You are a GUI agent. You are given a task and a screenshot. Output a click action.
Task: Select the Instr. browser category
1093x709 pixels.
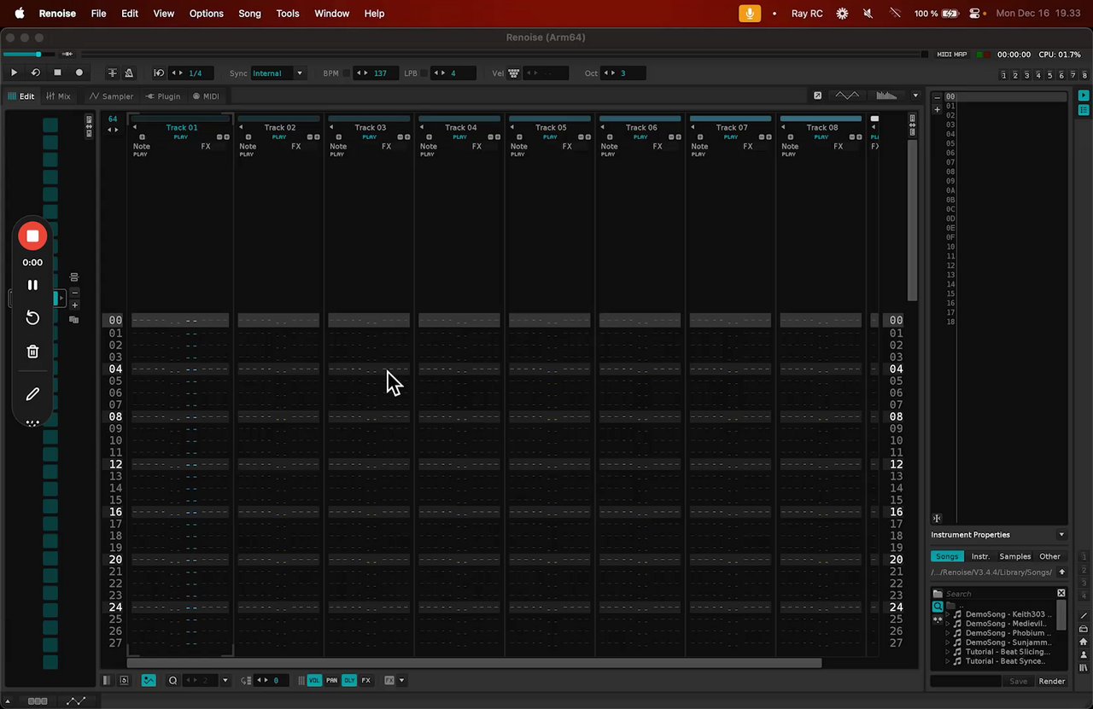[980, 556]
